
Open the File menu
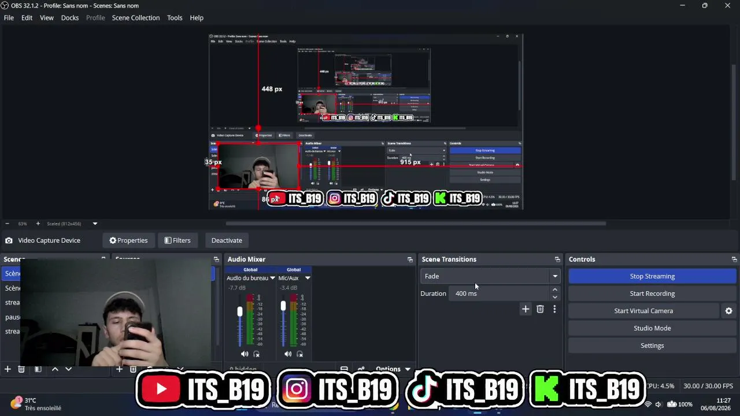pyautogui.click(x=9, y=18)
